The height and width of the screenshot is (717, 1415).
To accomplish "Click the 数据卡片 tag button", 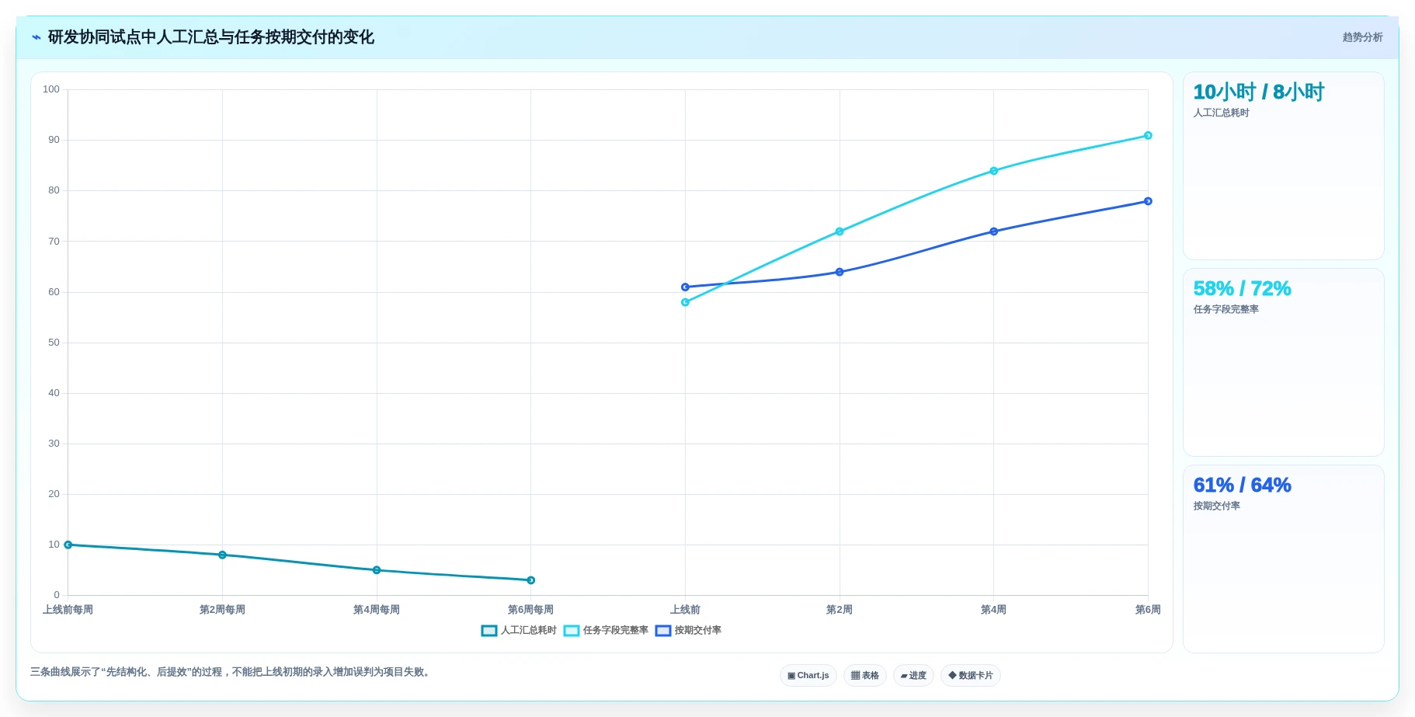I will coord(971,676).
